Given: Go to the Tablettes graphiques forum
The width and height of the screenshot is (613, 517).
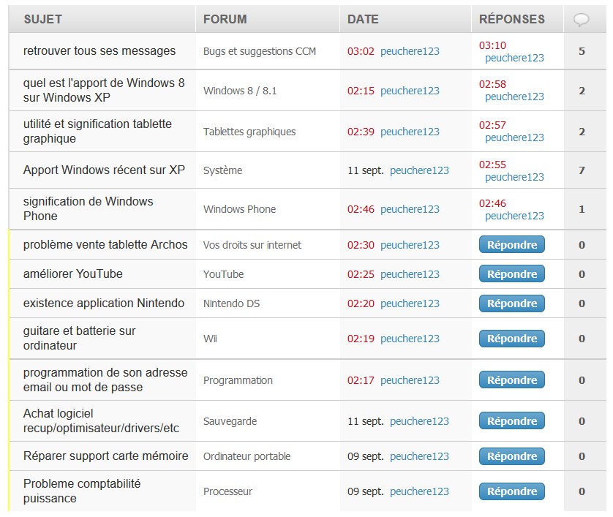Looking at the screenshot, I should (x=249, y=132).
